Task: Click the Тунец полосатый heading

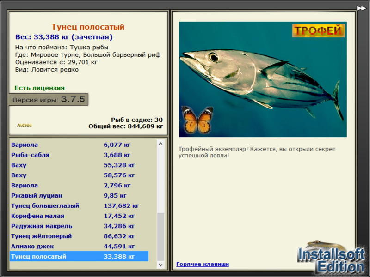Action: [88, 27]
